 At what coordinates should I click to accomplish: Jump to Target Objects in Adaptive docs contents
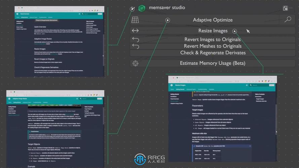tap(88, 109)
